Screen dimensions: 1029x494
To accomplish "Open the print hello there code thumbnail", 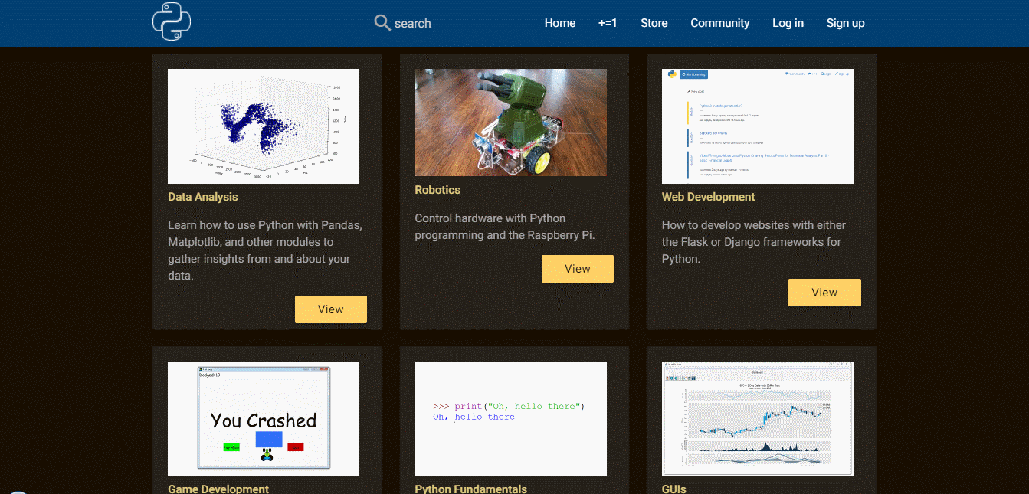I will (x=511, y=419).
